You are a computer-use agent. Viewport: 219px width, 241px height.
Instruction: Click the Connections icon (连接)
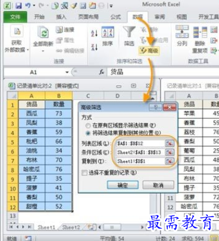pos(59,30)
